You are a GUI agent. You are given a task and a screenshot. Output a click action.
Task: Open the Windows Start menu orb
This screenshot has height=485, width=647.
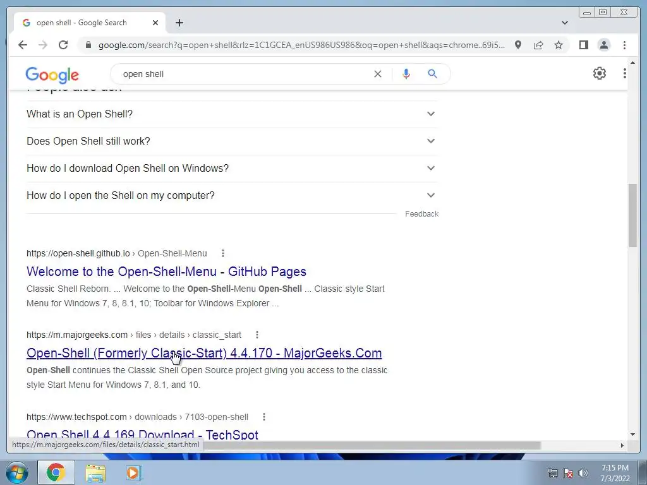(16, 472)
